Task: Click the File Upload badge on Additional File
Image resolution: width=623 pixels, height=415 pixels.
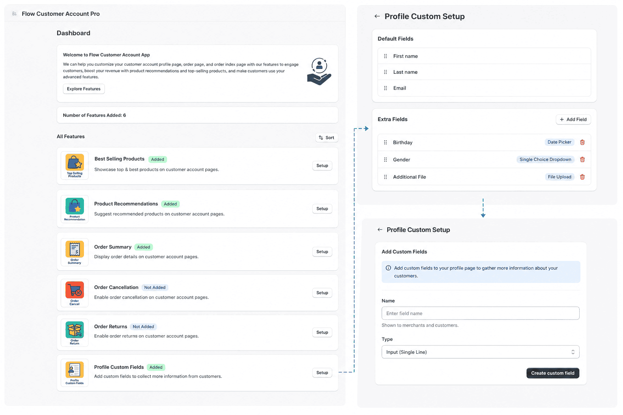Action: (x=559, y=177)
